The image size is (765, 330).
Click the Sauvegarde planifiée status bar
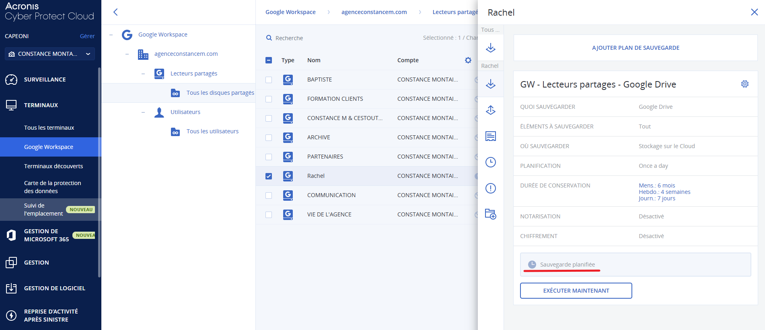(635, 265)
